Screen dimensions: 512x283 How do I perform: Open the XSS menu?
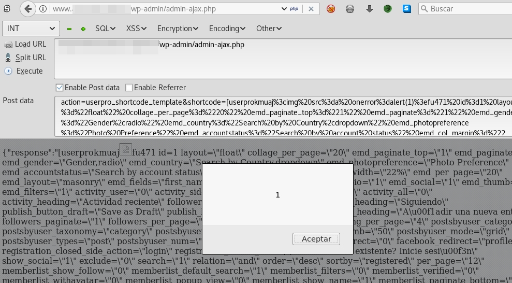136,29
